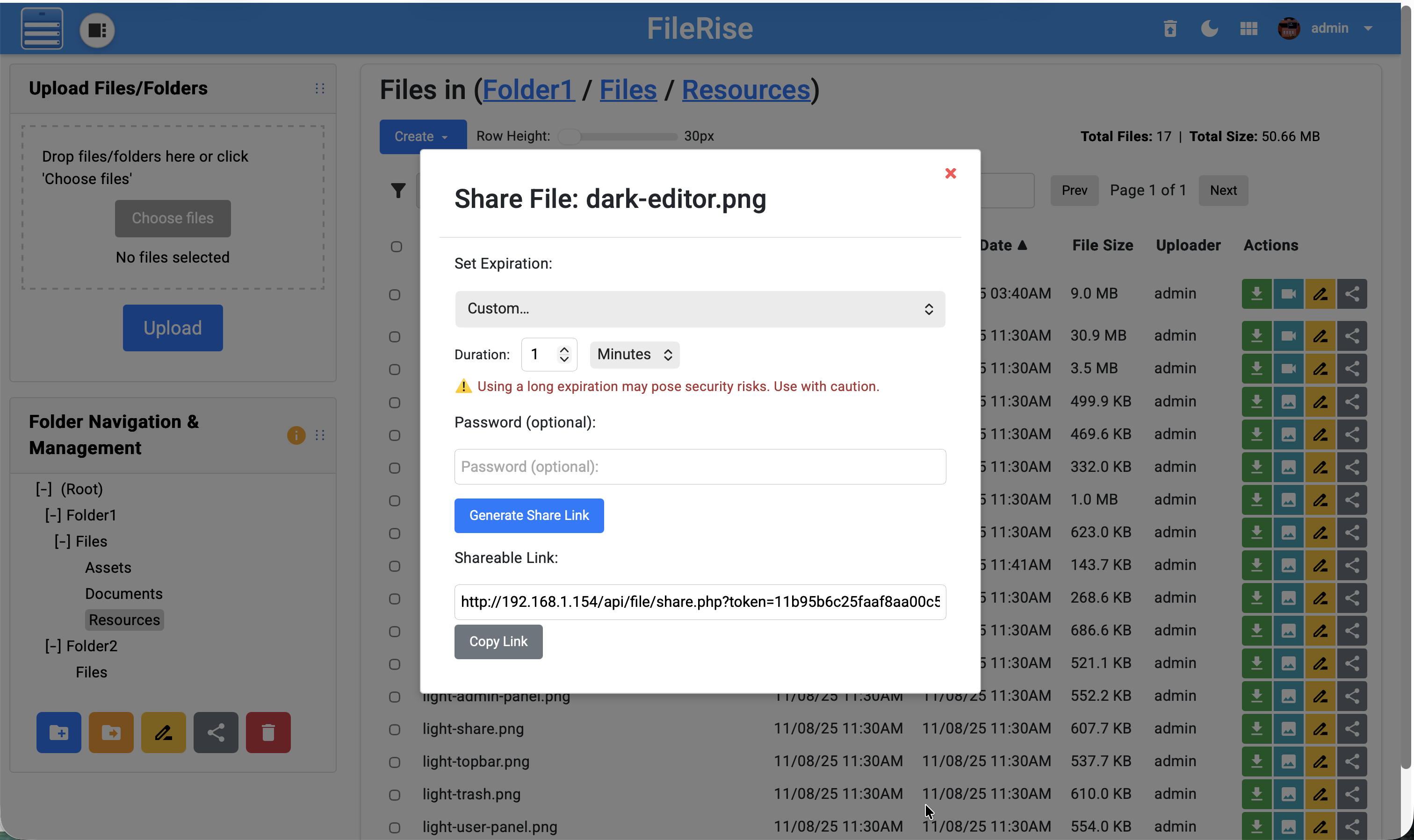Click the folder help info icon
1414x840 pixels.
[296, 435]
